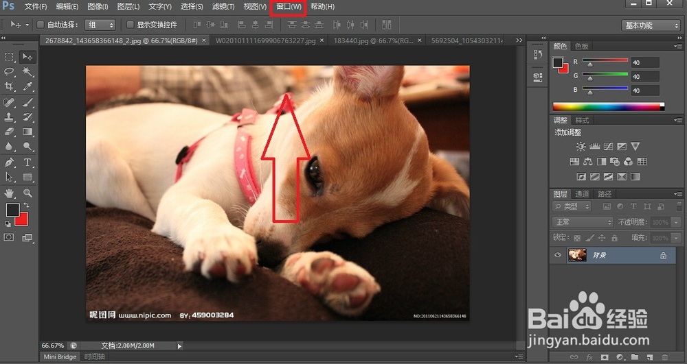Viewport: 687px width, 364px height.
Task: Swap foreground and background colors
Action: tap(27, 205)
